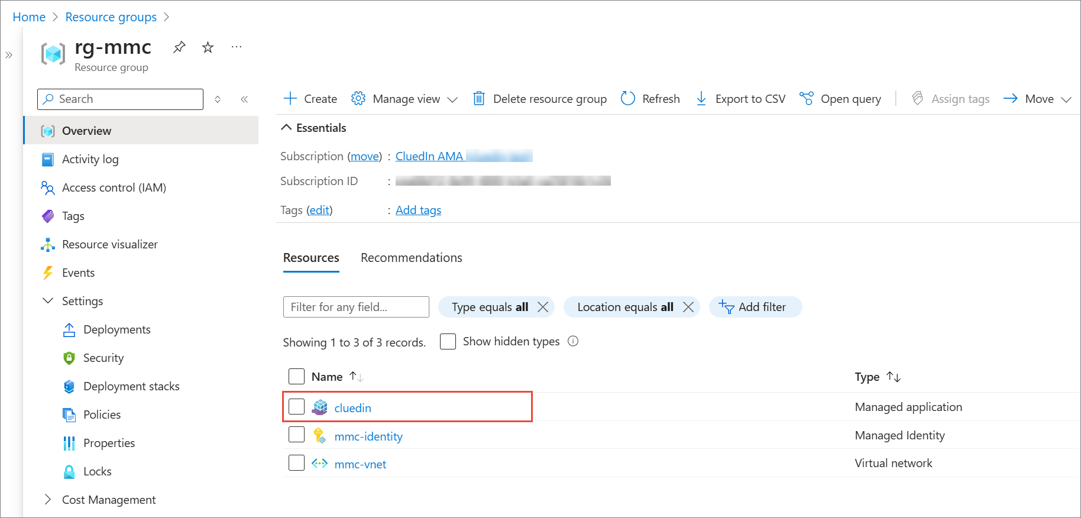Expand the Cost Management group
This screenshot has height=518, width=1081.
(48, 499)
